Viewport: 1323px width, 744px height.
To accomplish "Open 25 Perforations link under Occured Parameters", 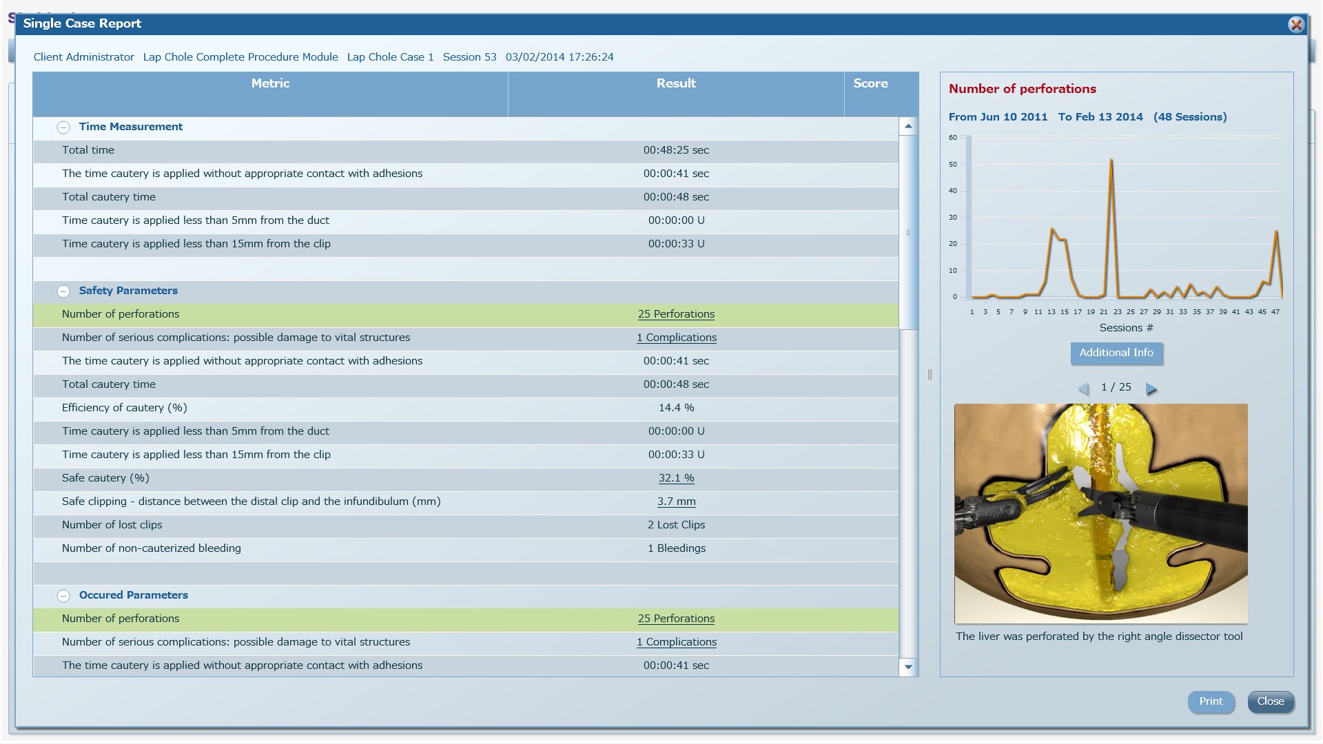I will (675, 619).
